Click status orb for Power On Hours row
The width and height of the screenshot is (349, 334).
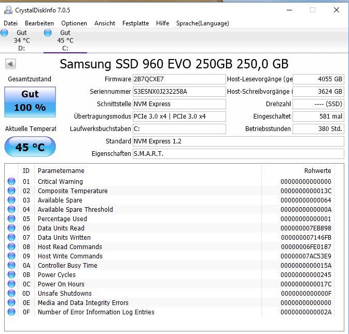point(11,284)
